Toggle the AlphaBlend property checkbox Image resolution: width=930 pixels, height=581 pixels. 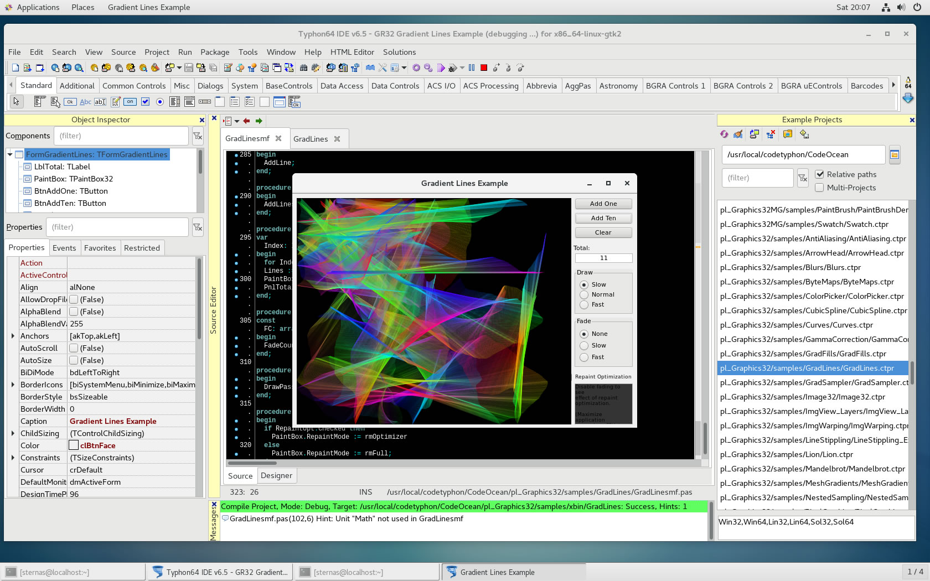[74, 312]
